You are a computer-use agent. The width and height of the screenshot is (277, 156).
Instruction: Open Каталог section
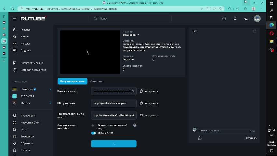(25, 44)
